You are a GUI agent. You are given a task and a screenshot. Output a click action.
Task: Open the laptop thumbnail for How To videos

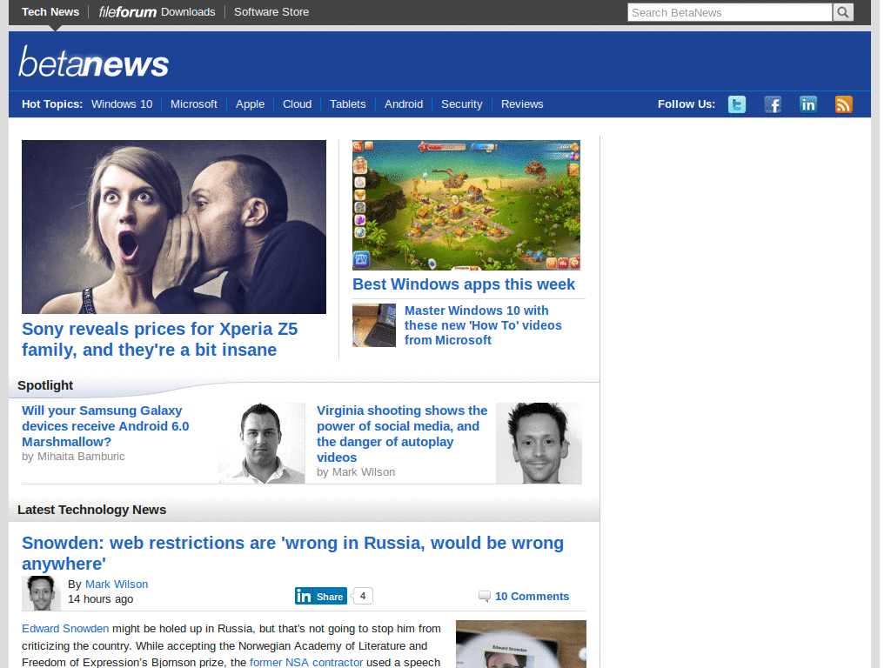[x=374, y=325]
